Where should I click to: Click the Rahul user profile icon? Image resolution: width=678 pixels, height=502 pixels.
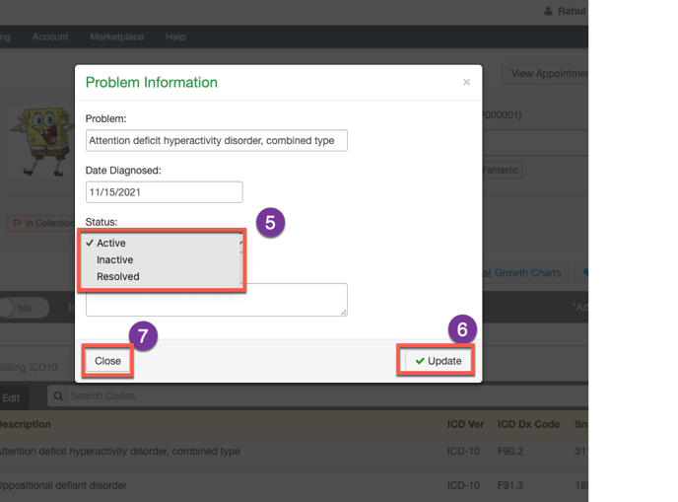548,12
